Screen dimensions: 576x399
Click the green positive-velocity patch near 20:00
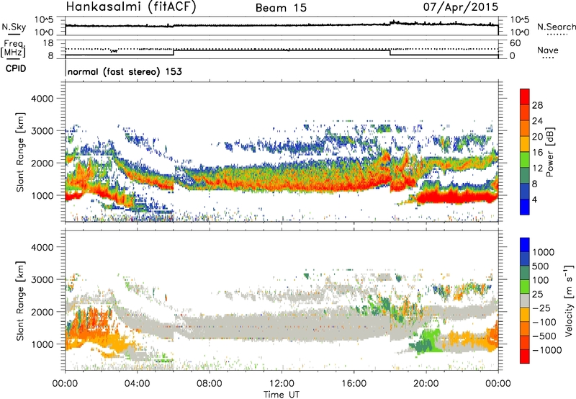point(427,341)
